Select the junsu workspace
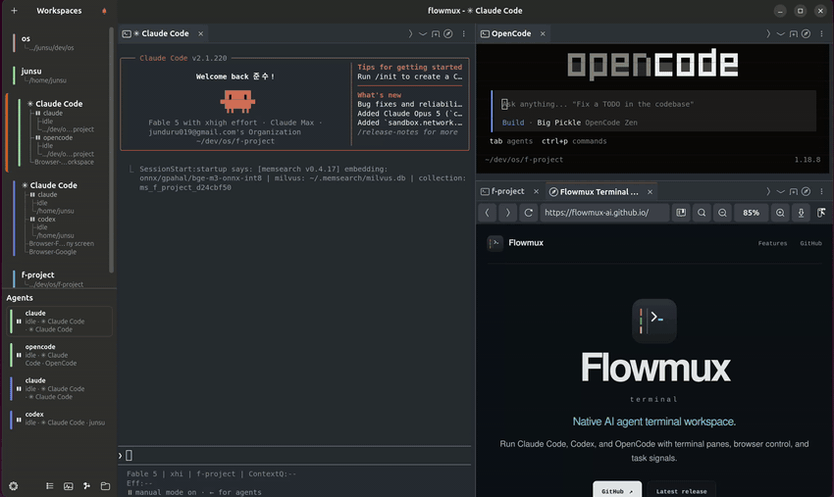 pos(59,75)
